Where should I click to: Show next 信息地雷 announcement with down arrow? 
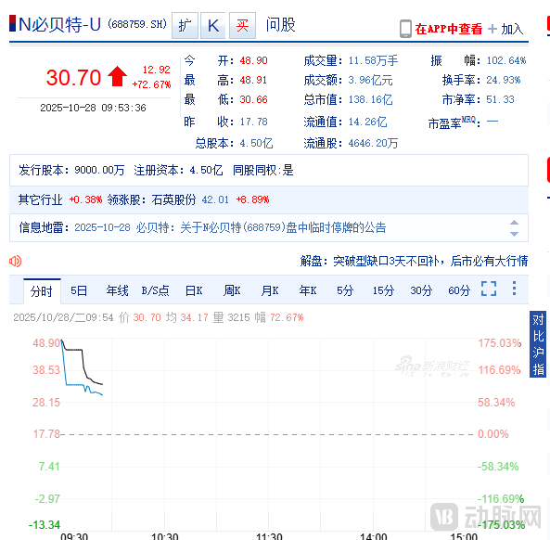[514, 234]
